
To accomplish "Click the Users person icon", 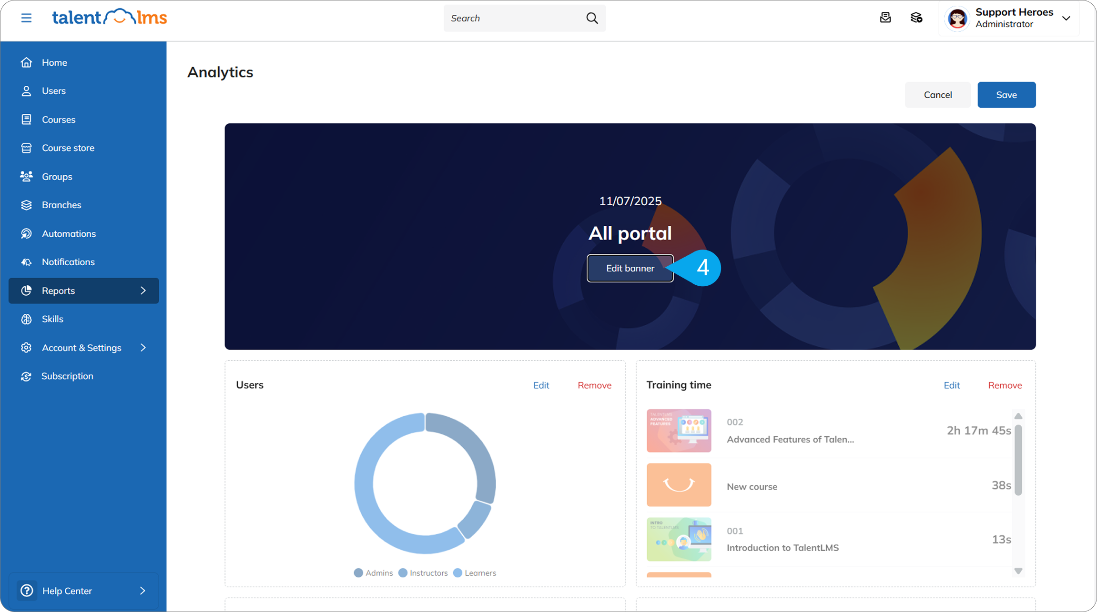I will click(x=26, y=91).
